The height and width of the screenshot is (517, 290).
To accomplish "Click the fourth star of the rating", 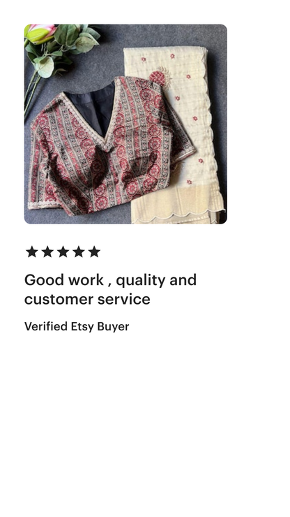I will pyautogui.click(x=79, y=252).
